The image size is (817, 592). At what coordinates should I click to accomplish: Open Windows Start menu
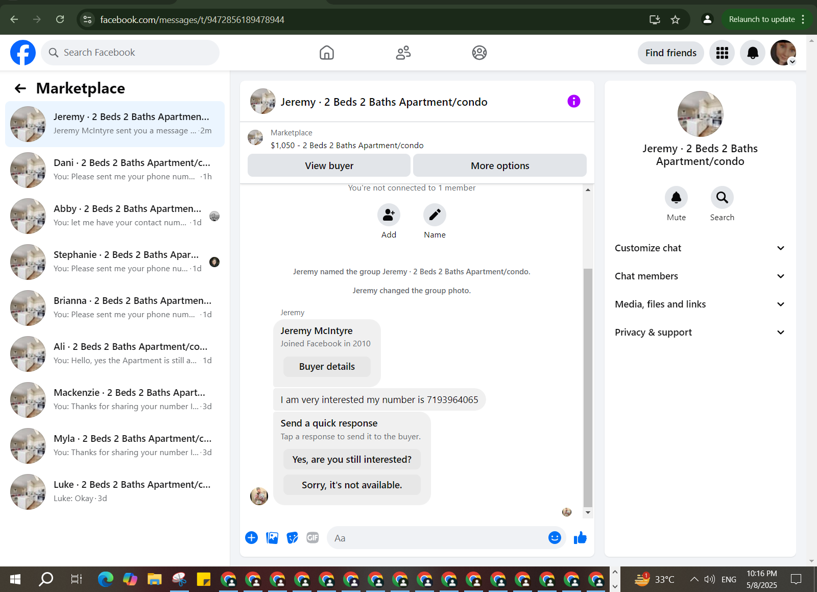(x=15, y=579)
